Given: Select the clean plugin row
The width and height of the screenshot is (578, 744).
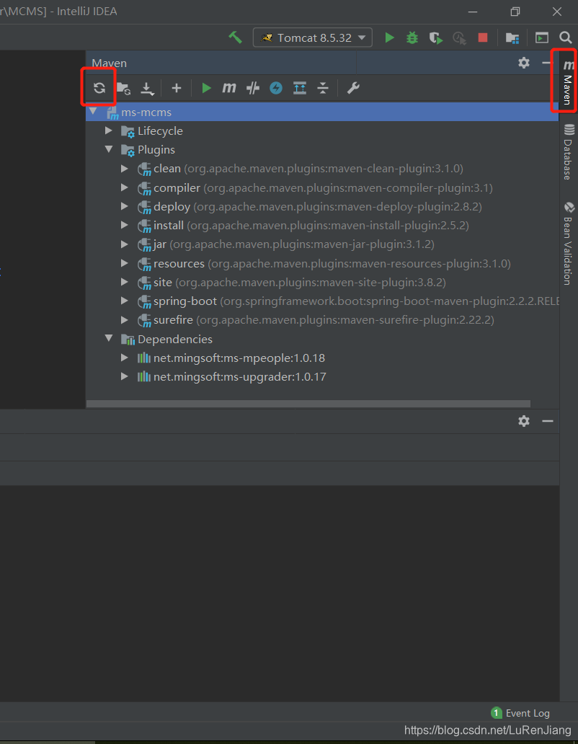Looking at the screenshot, I should point(322,169).
